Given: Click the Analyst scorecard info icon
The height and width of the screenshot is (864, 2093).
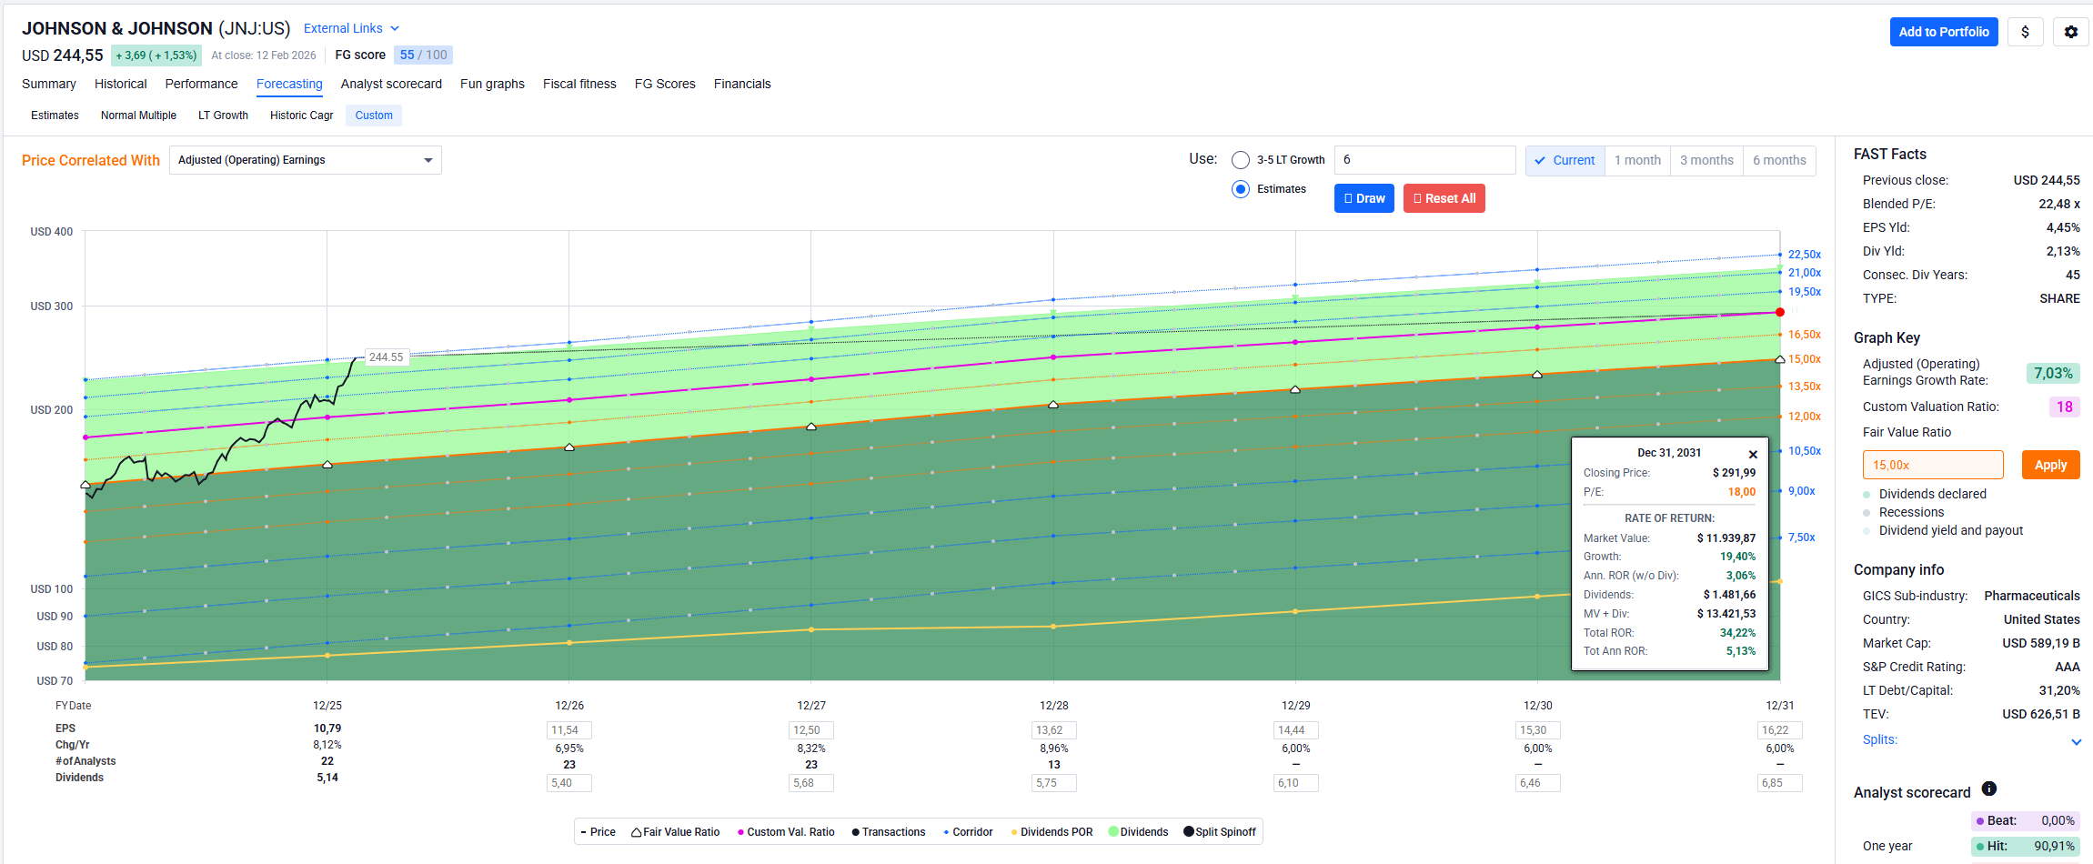Looking at the screenshot, I should point(1989,789).
